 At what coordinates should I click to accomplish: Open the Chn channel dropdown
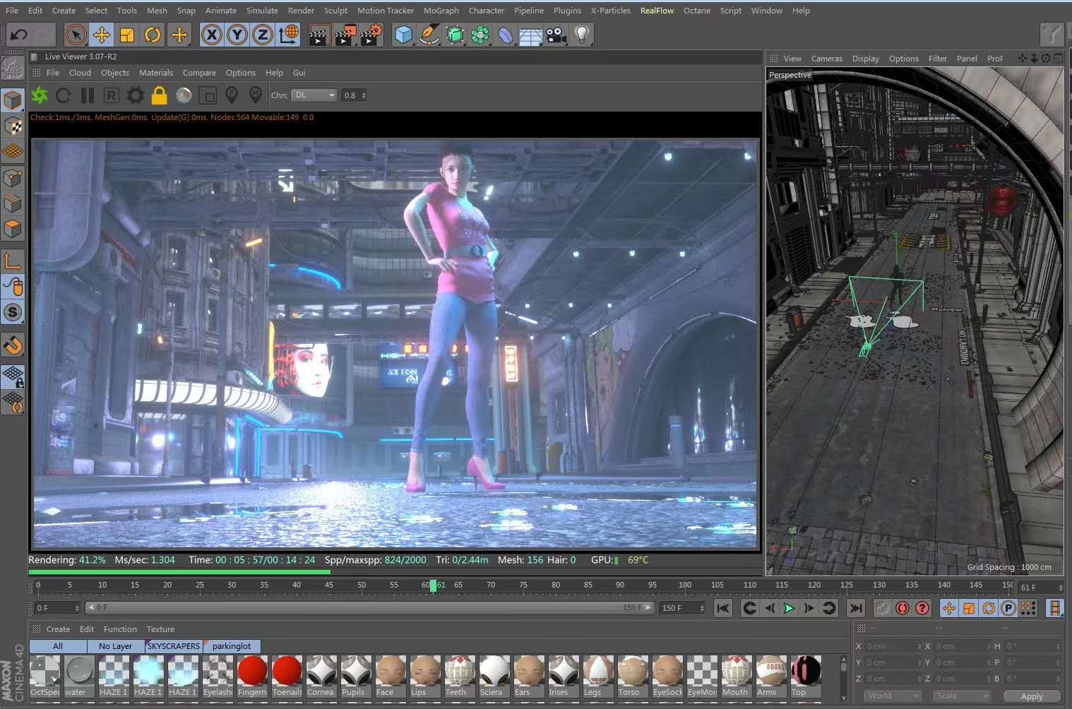(x=314, y=95)
